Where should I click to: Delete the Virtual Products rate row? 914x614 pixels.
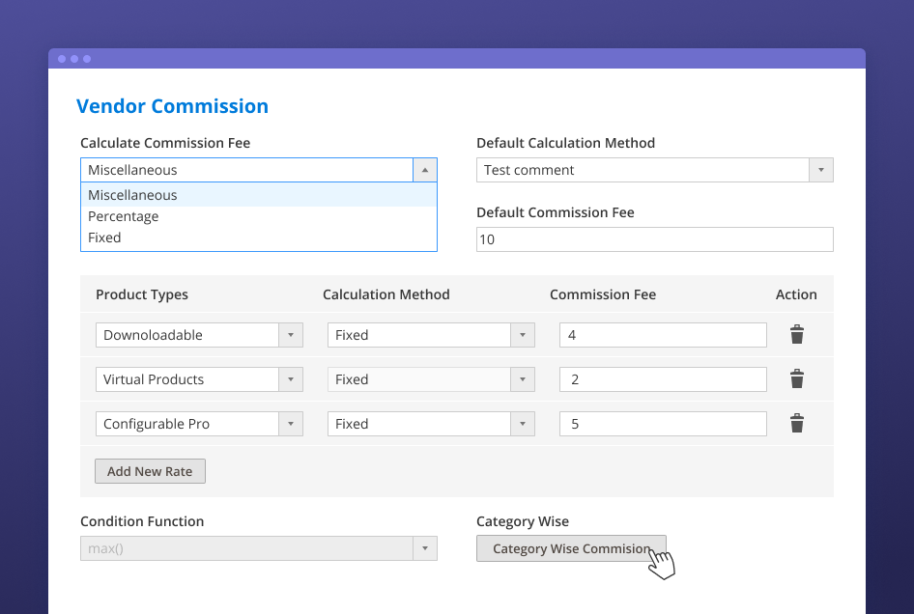pos(797,379)
